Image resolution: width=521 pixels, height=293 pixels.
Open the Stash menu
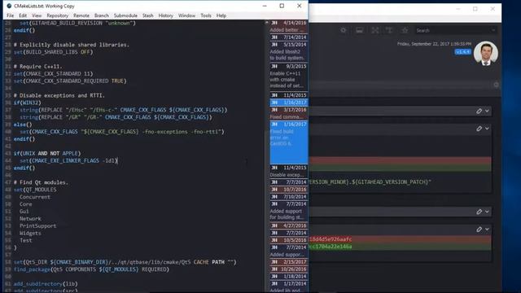coord(148,15)
